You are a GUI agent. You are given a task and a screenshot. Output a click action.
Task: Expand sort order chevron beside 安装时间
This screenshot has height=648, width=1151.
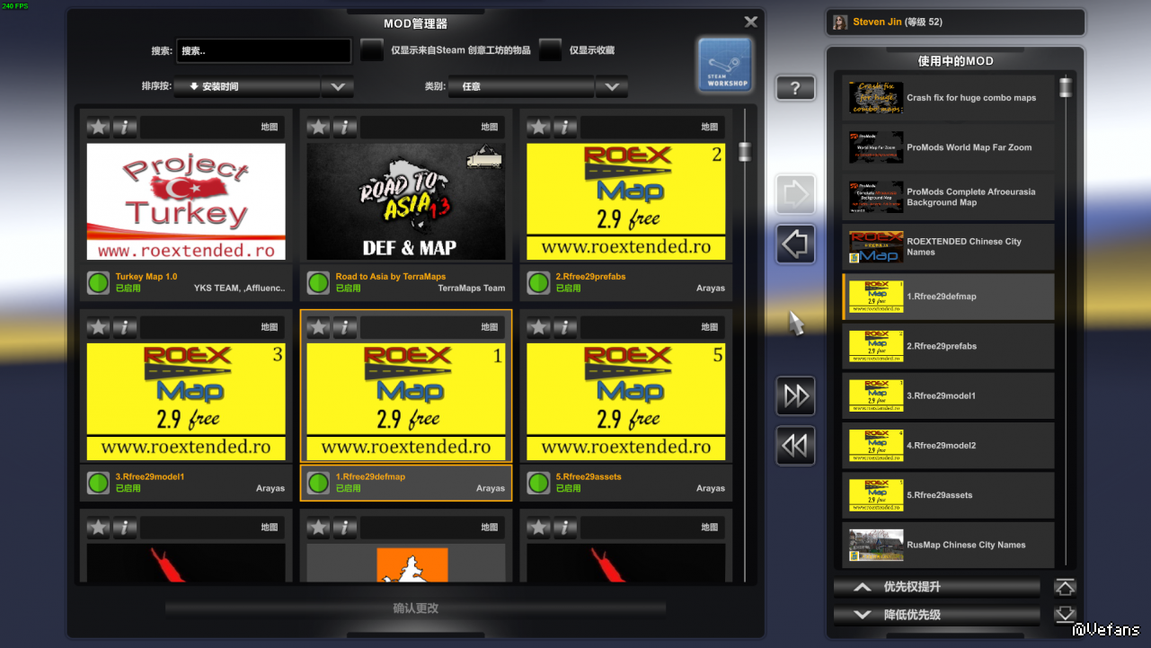pos(338,87)
